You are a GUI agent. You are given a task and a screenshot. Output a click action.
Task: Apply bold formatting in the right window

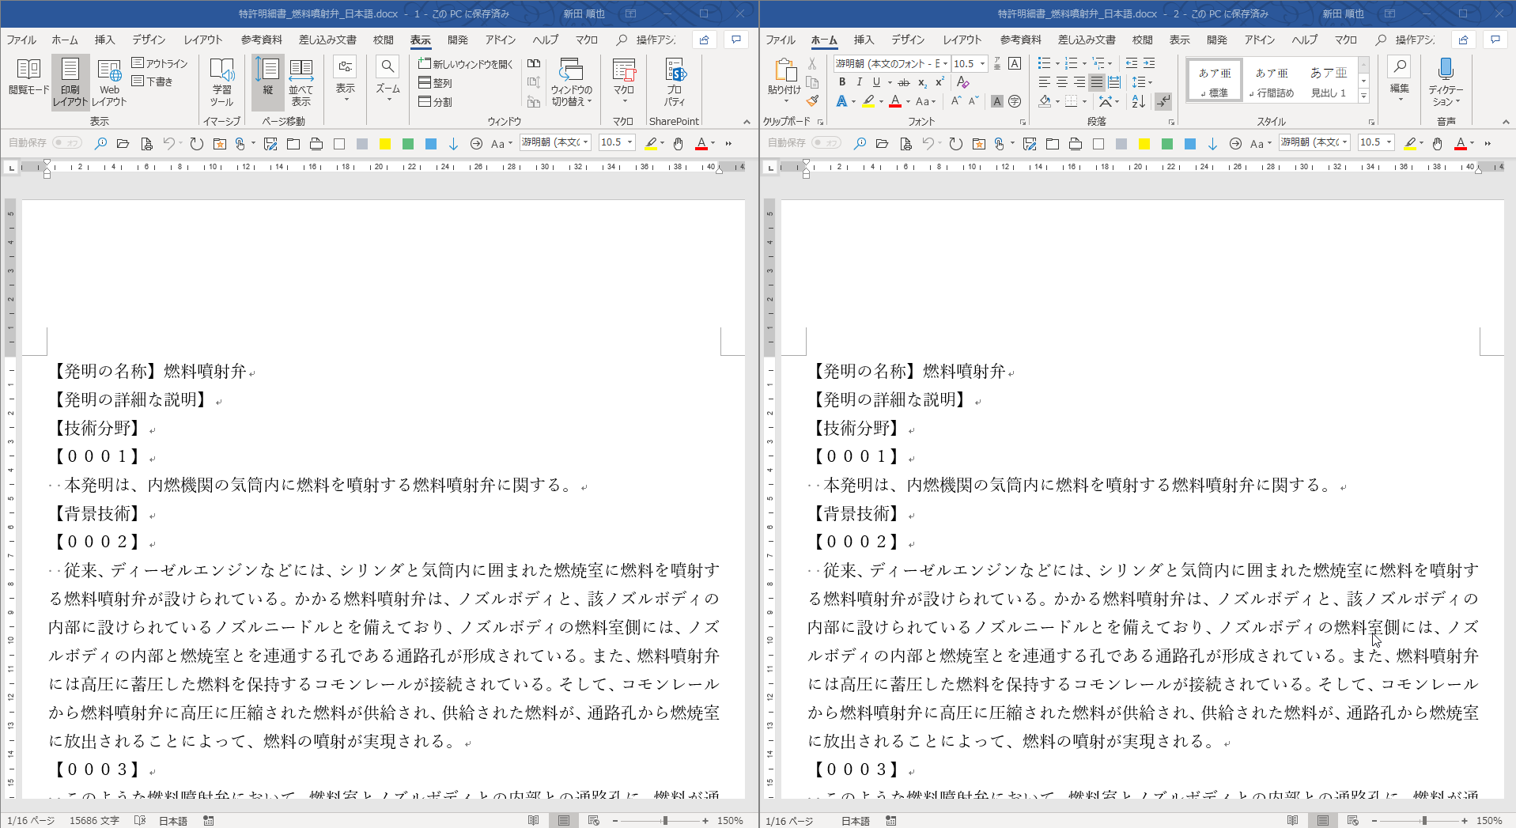click(842, 82)
